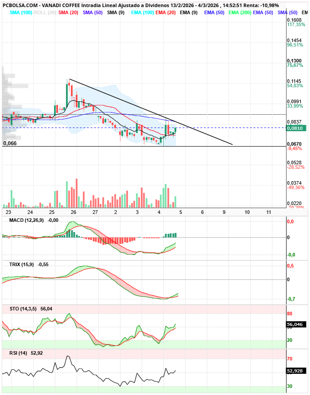Select date 27 on the time axis
Image resolution: width=310 pixels, height=395 pixels.
click(x=95, y=212)
